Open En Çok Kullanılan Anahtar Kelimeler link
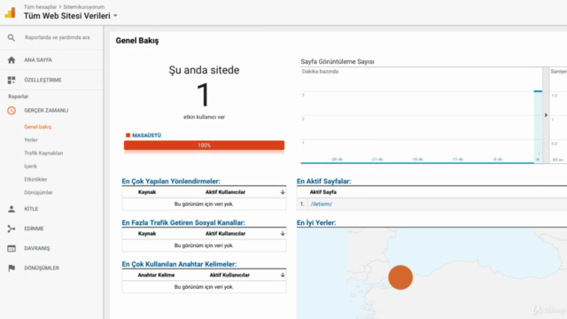 point(179,264)
